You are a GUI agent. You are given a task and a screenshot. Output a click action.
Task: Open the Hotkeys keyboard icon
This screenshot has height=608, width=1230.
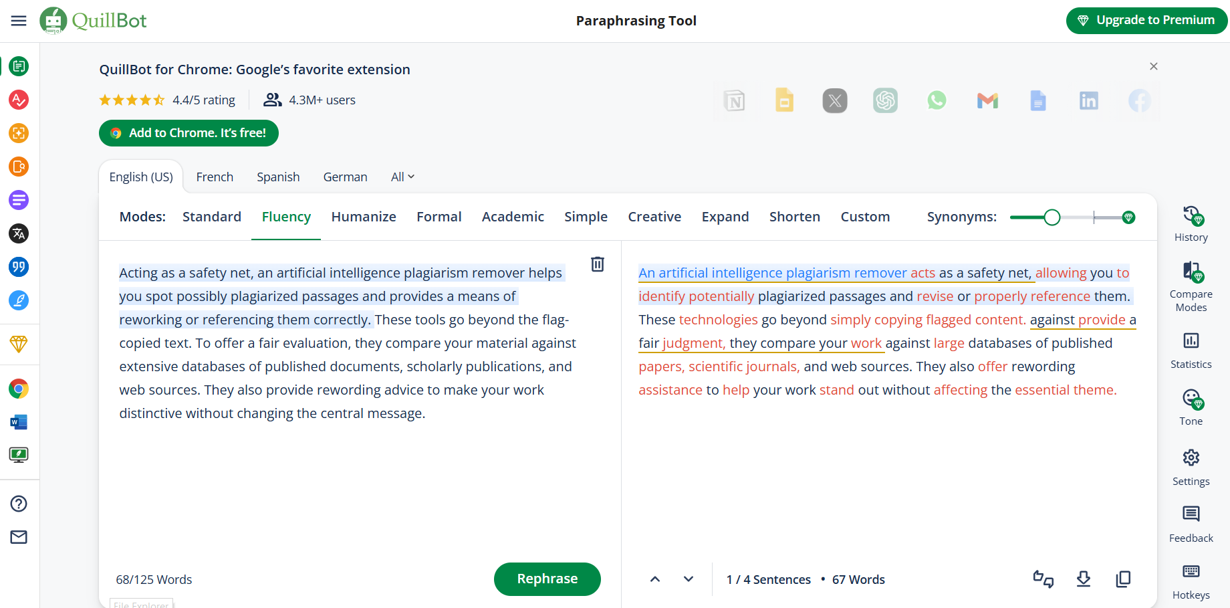pyautogui.click(x=1191, y=572)
